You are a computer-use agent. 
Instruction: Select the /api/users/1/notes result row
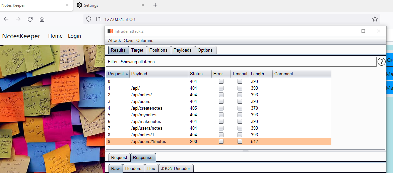[x=219, y=141]
